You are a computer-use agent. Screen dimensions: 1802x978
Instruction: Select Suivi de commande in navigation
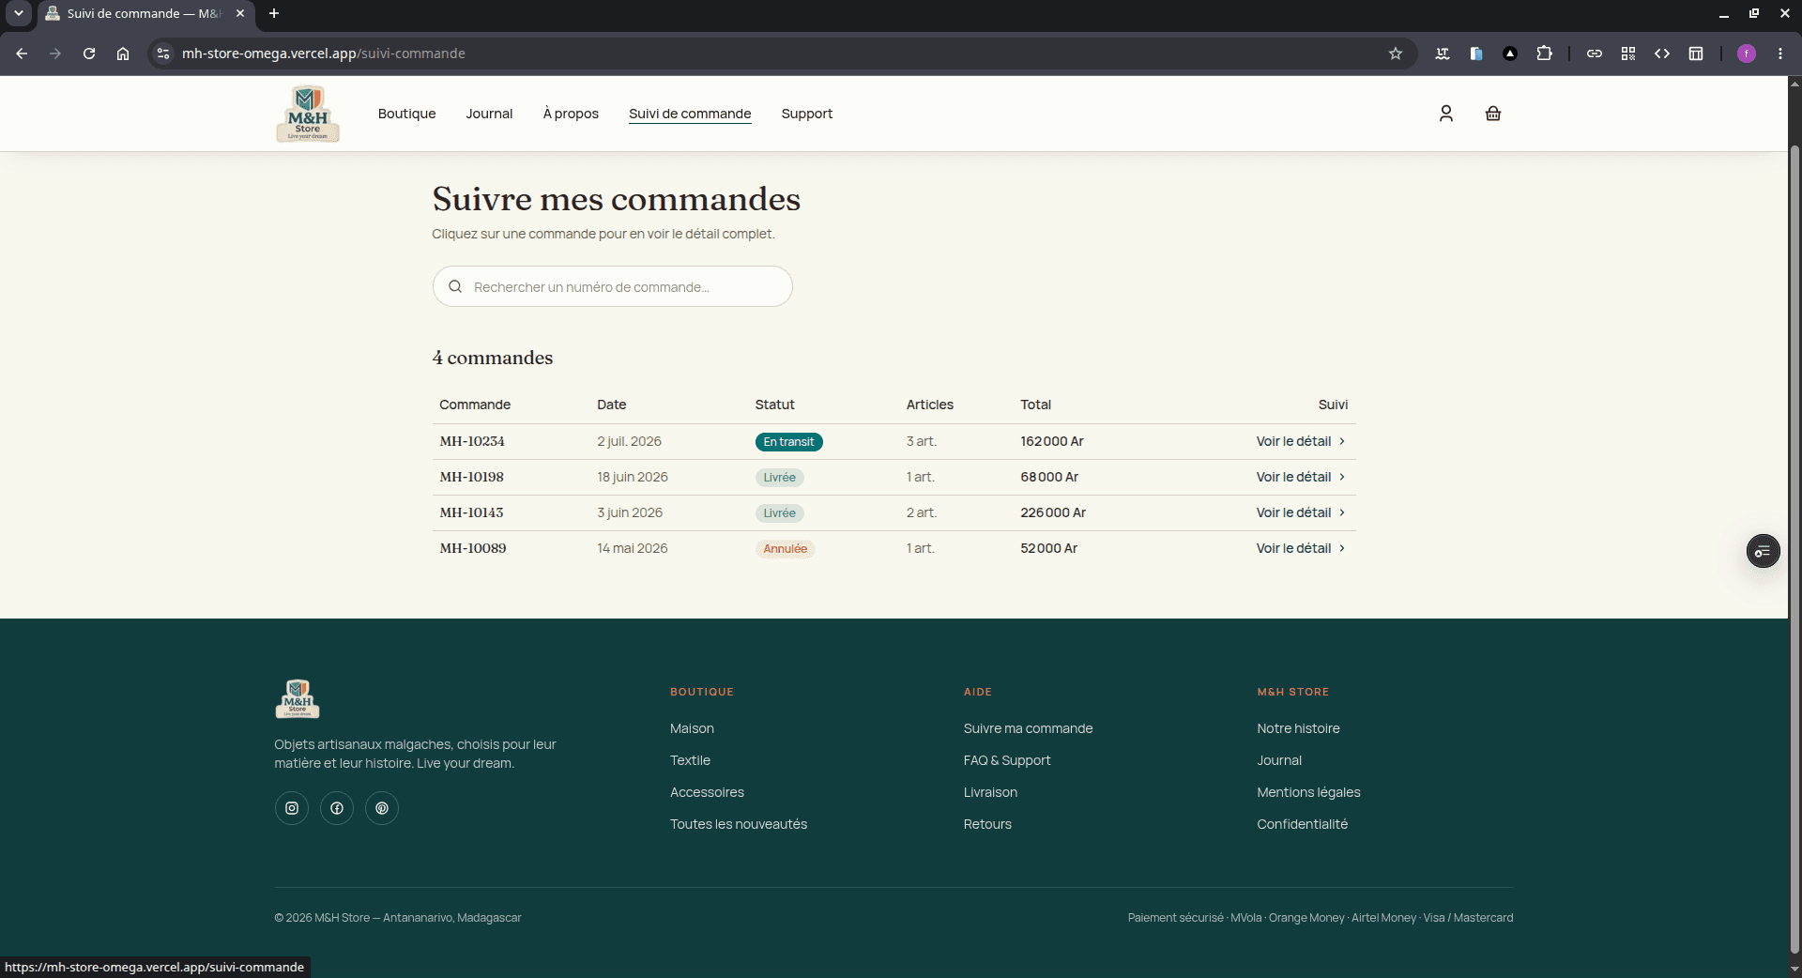[690, 114]
